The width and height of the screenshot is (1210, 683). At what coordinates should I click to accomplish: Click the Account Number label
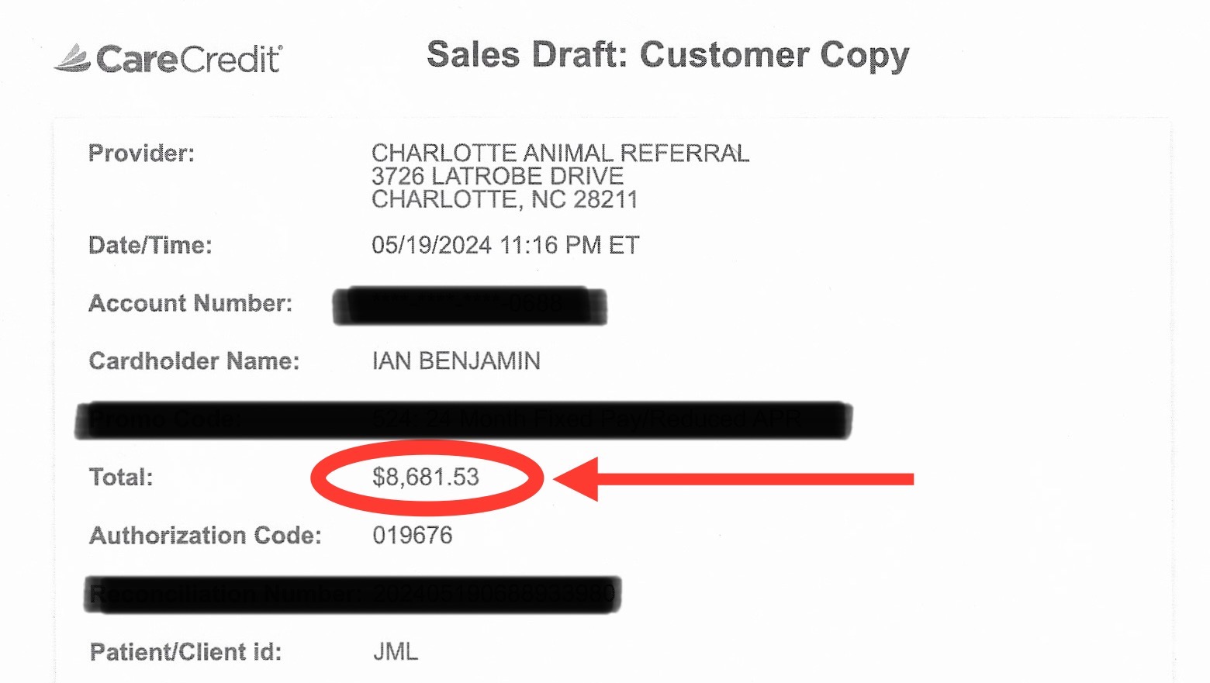191,303
